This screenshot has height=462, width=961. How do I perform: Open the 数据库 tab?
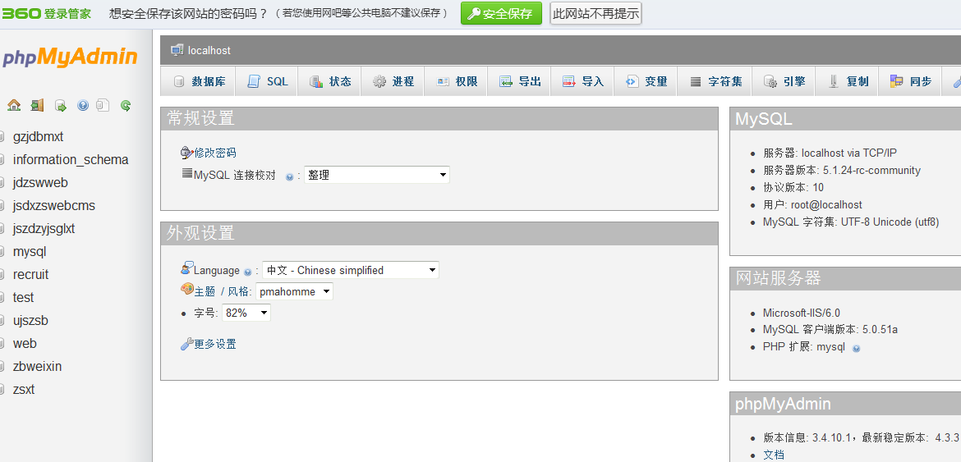(199, 81)
